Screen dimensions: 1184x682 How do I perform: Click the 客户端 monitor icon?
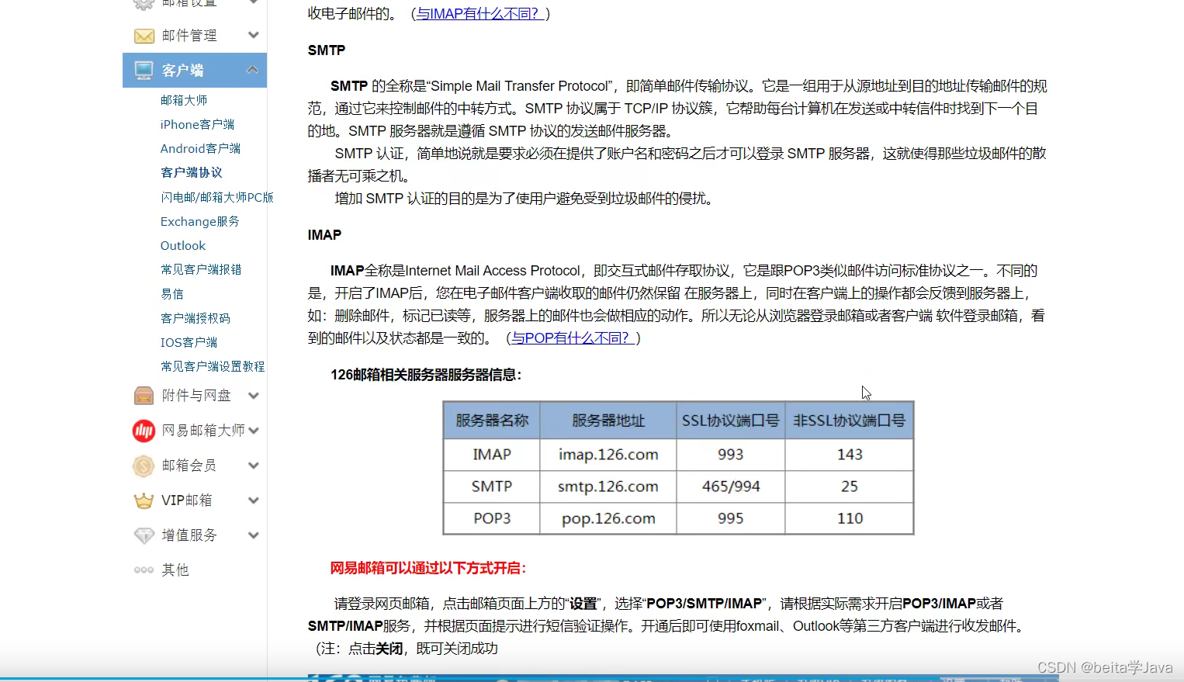144,71
